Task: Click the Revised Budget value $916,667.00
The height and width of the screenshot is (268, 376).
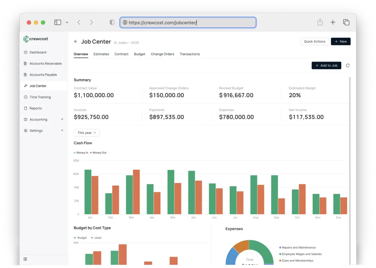Action: [236, 95]
